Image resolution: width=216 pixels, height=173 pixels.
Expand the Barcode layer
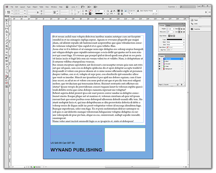(x=165, y=59)
